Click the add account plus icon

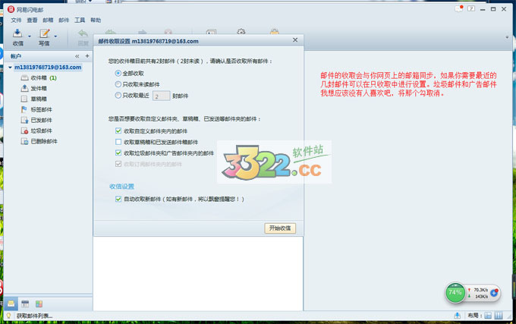86,56
